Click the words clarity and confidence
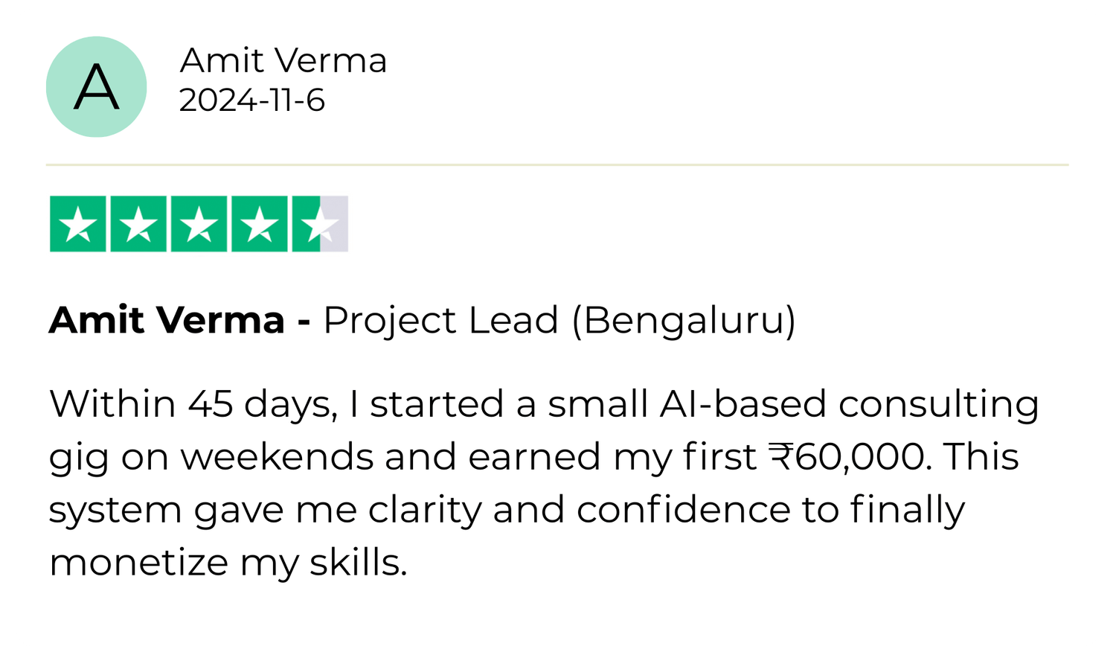The width and height of the screenshot is (1116, 655). click(x=579, y=510)
